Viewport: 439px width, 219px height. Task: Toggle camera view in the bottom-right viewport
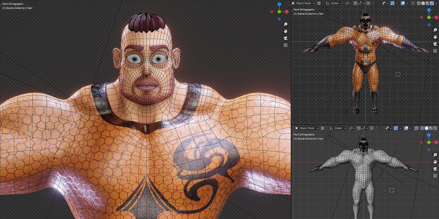[x=435, y=169]
